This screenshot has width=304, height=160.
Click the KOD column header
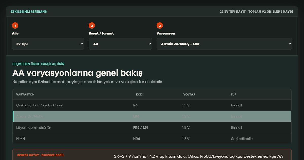click(x=139, y=94)
